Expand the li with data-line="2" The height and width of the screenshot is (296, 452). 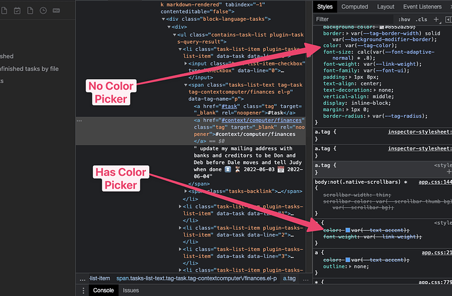click(180, 228)
